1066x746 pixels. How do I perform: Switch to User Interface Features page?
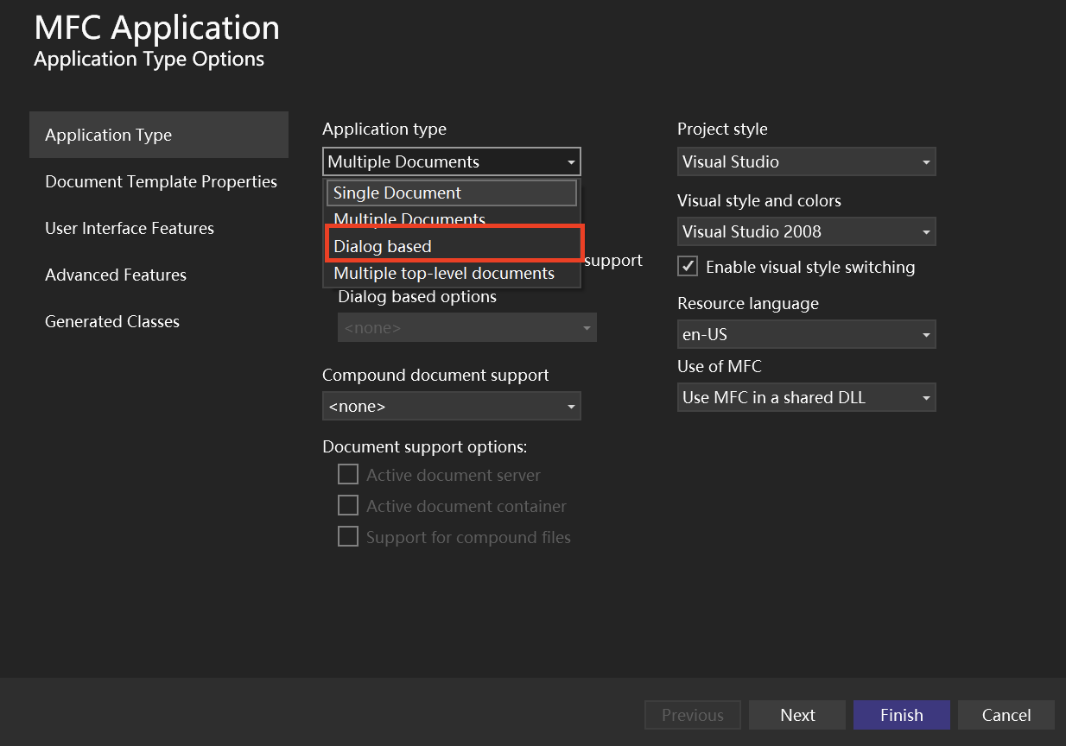point(130,228)
